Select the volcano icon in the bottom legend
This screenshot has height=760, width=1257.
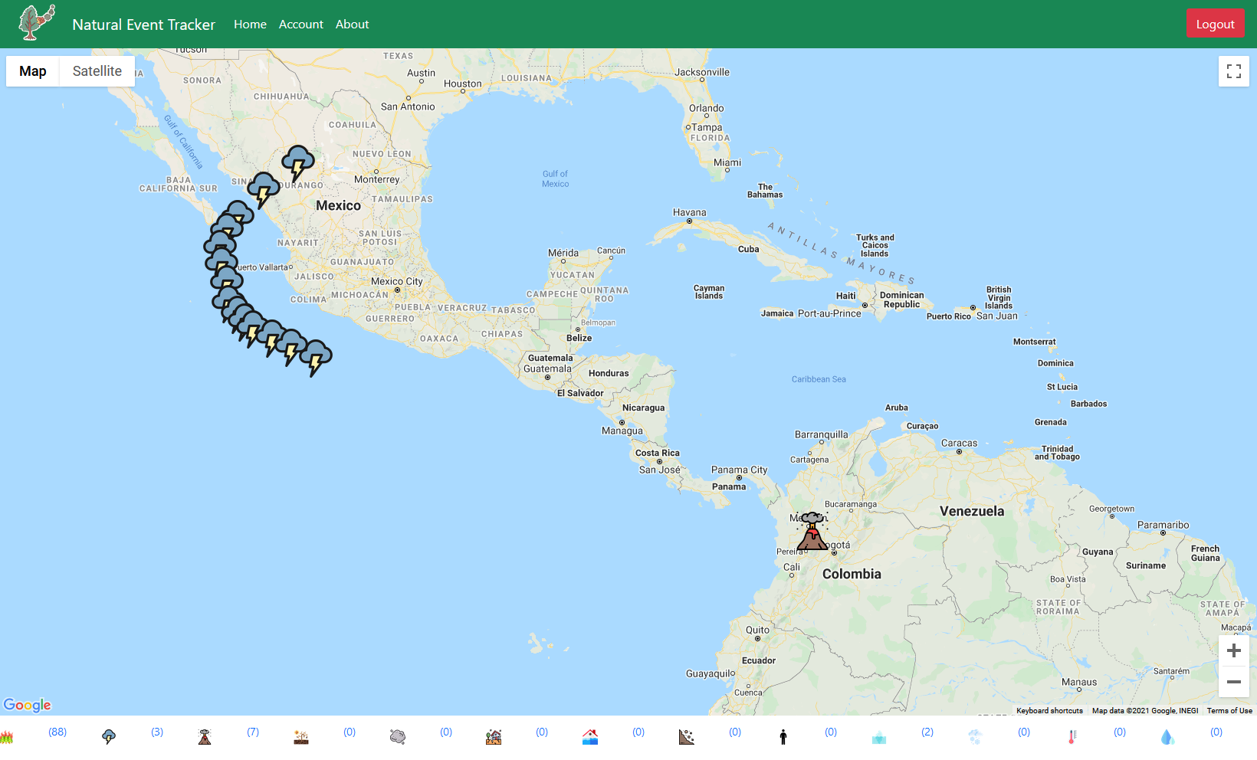point(205,737)
